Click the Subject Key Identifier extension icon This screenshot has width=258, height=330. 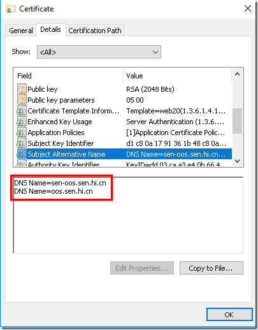(x=22, y=143)
